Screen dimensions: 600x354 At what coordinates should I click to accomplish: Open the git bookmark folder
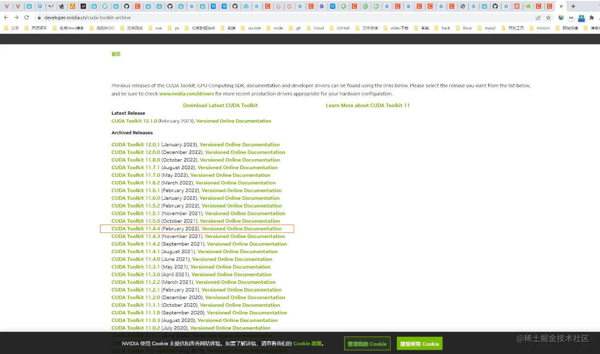click(x=295, y=28)
